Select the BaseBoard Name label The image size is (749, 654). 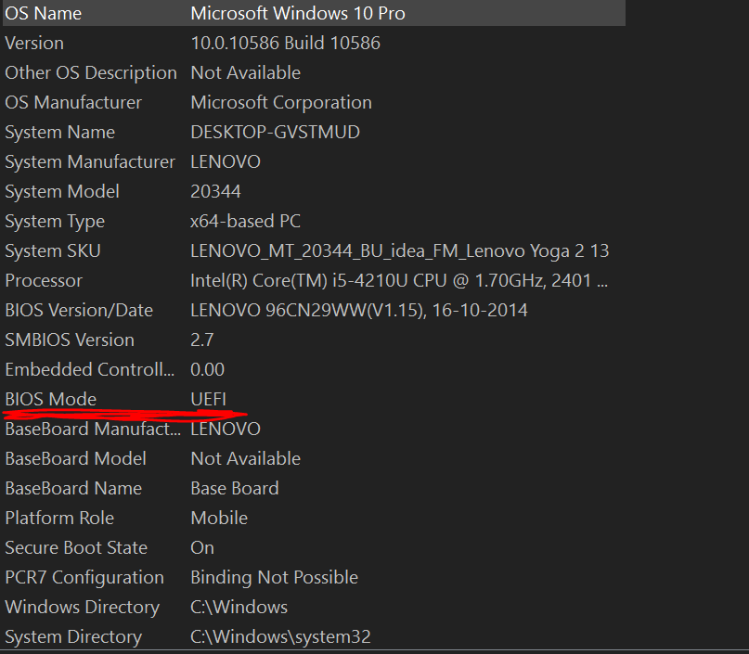coord(73,488)
